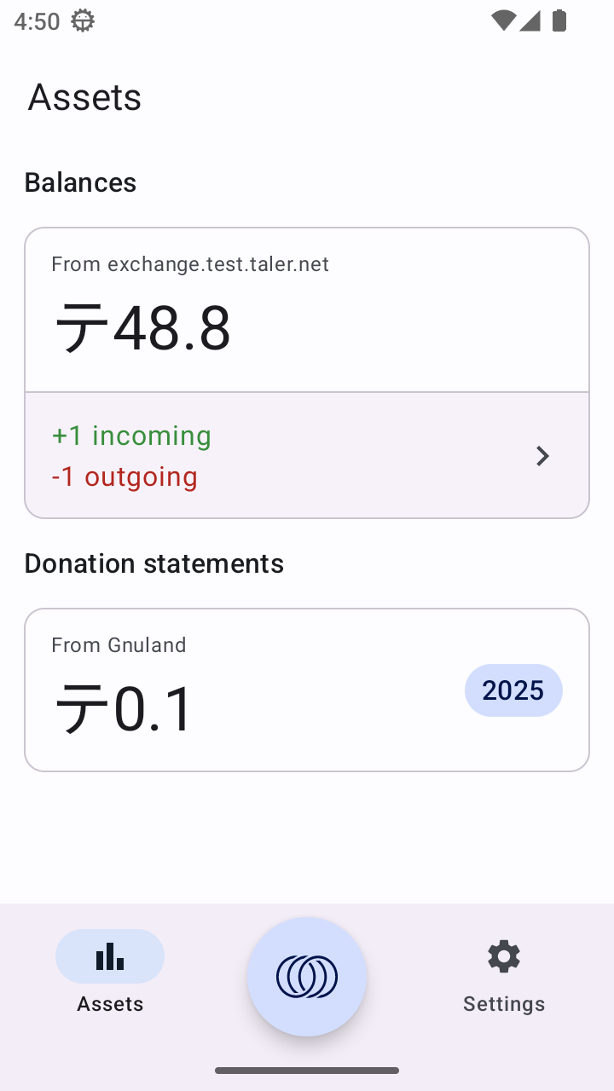614x1091 pixels.
Task: Click the +1 incoming link
Action: tap(131, 436)
